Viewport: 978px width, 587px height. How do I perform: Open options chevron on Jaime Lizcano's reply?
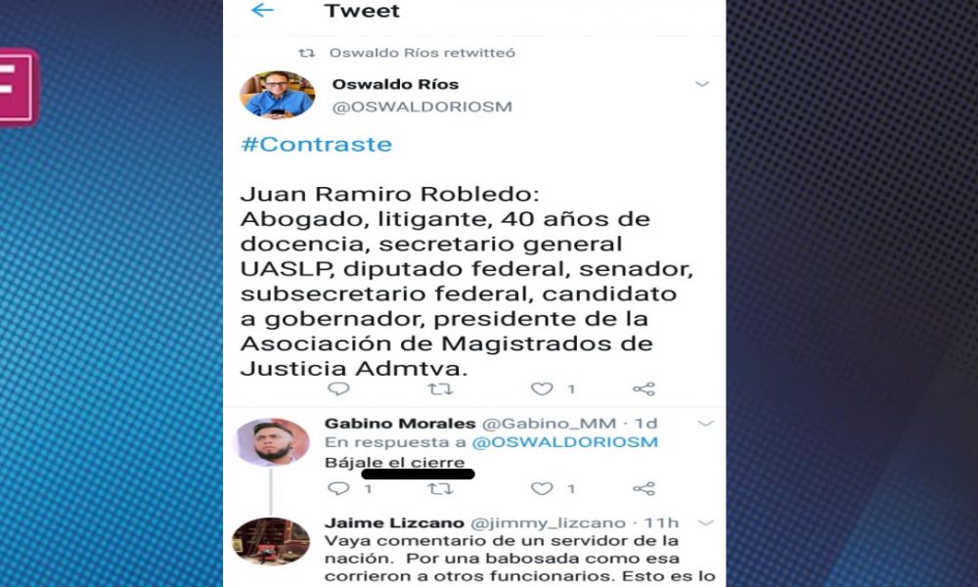pyautogui.click(x=705, y=522)
